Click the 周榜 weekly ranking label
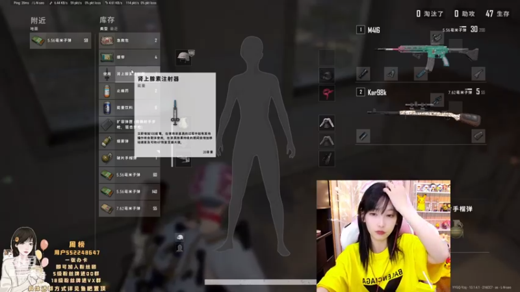The image size is (520, 292). coord(77,245)
